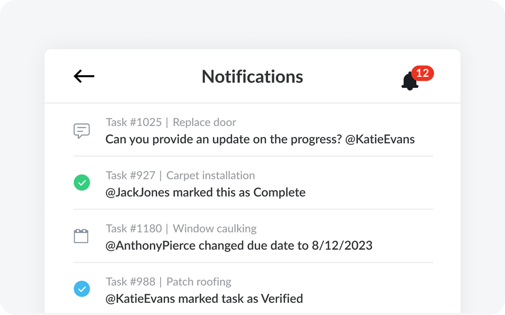Screen dimensions: 505x315
Task: Click the @KatieEvans mention in comment
Action: 380,139
